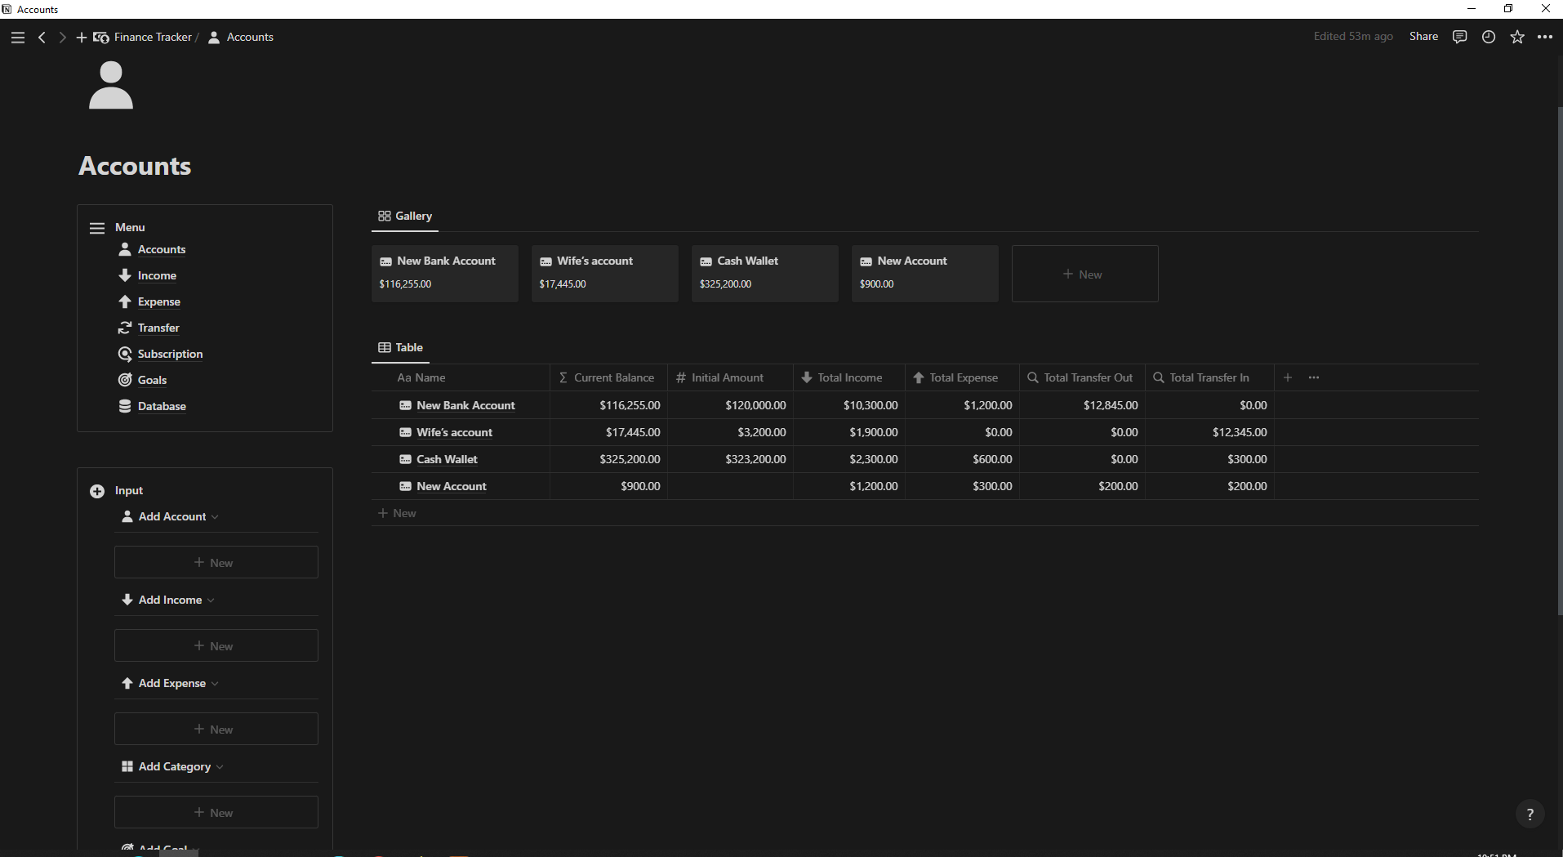
Task: Open table column options three-dot icon
Action: click(x=1314, y=377)
